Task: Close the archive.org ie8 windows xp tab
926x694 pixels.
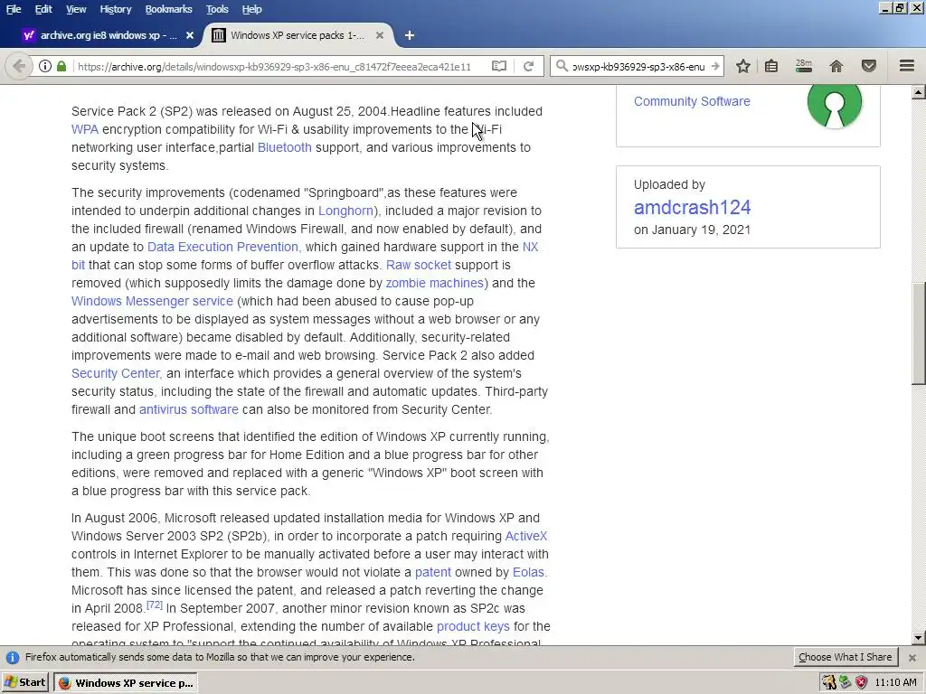Action: (x=190, y=35)
